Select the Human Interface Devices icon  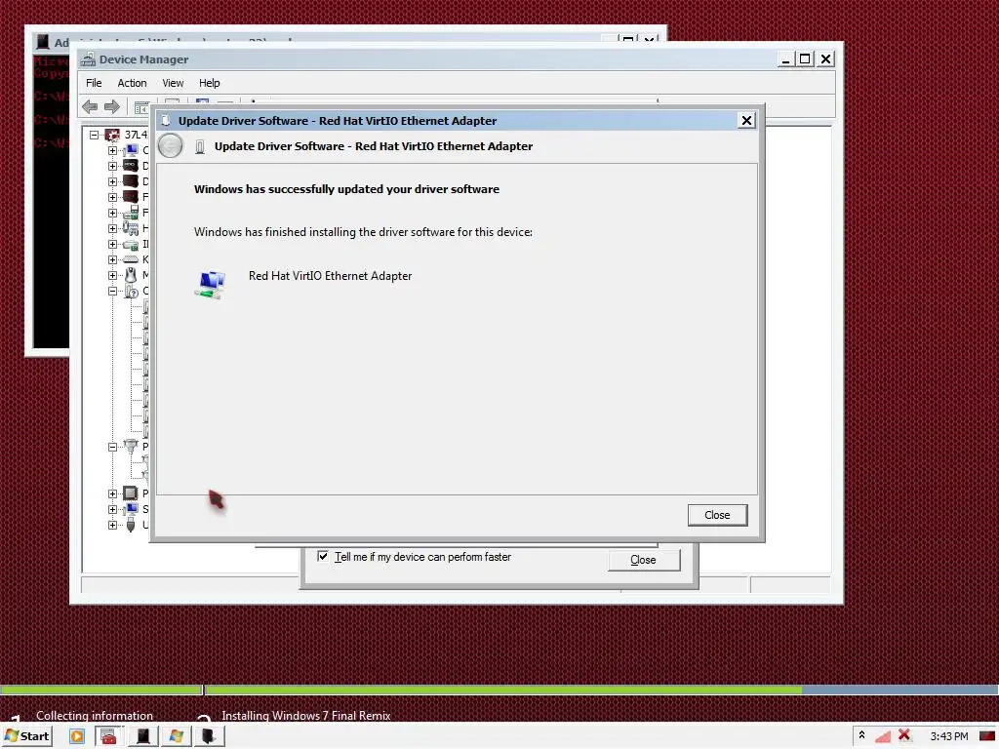[131, 228]
